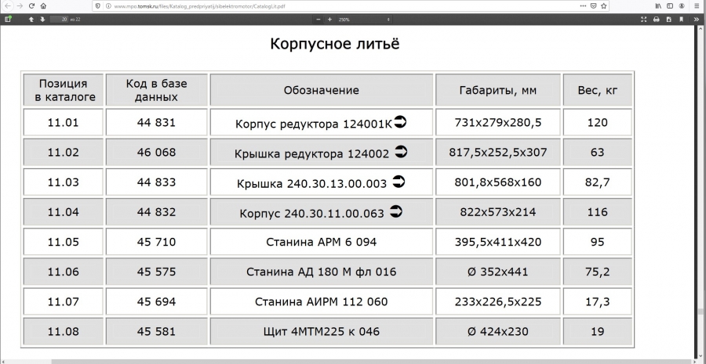
Task: Toggle the PDF viewer sidebar
Action: [x=8, y=19]
